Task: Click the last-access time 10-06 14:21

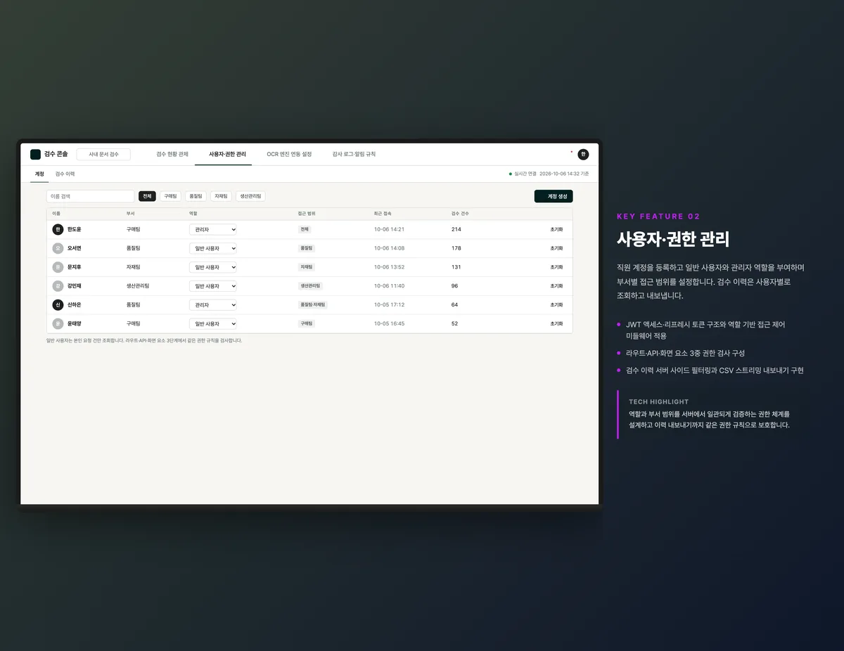Action: pyautogui.click(x=389, y=229)
